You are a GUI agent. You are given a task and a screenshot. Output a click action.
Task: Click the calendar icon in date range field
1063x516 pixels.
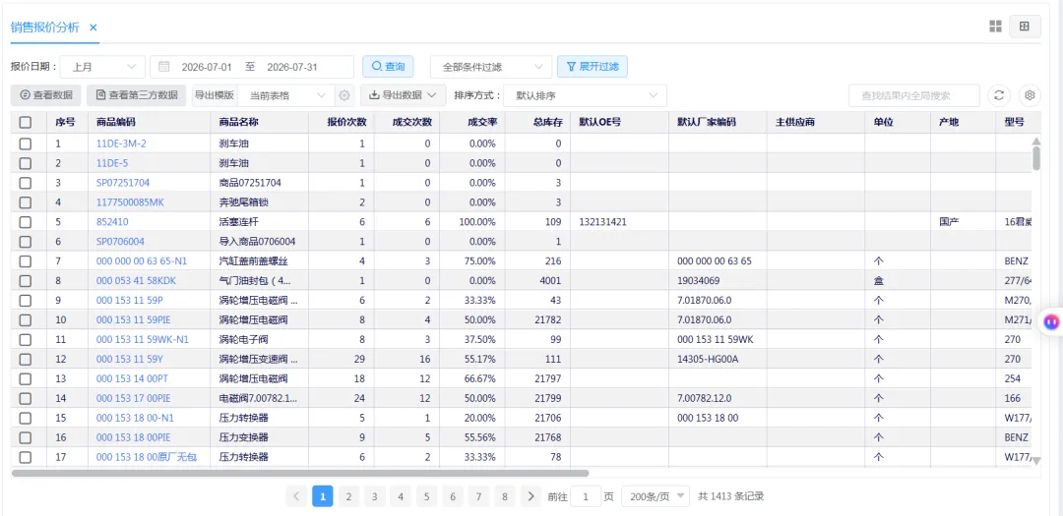click(163, 67)
